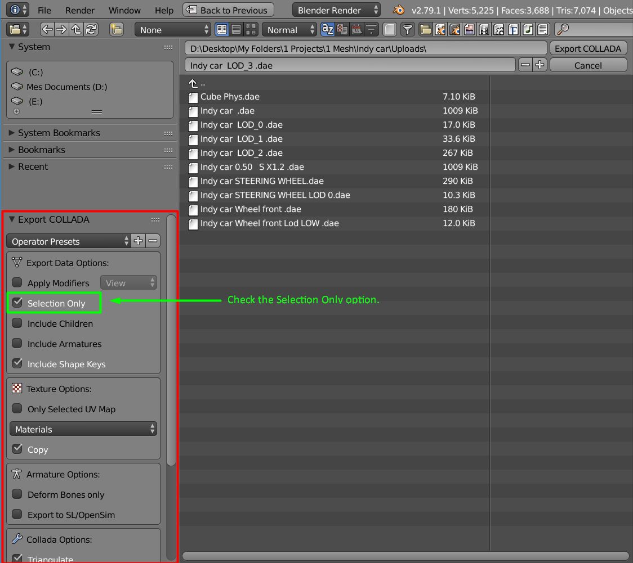
Task: Open the recursion level None dropdown
Action: click(173, 29)
